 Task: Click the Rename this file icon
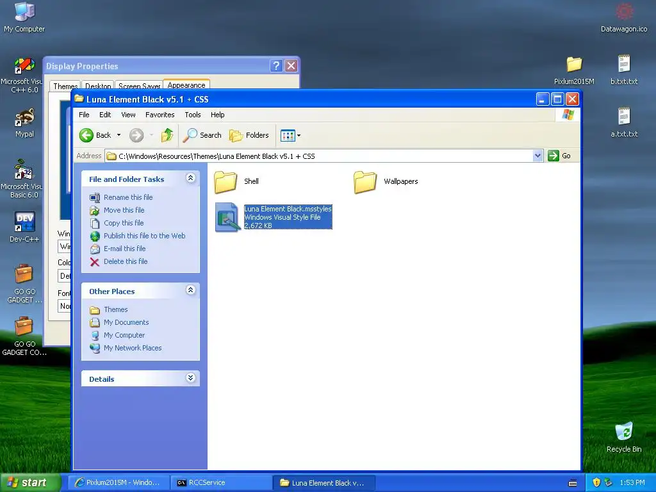(x=95, y=197)
